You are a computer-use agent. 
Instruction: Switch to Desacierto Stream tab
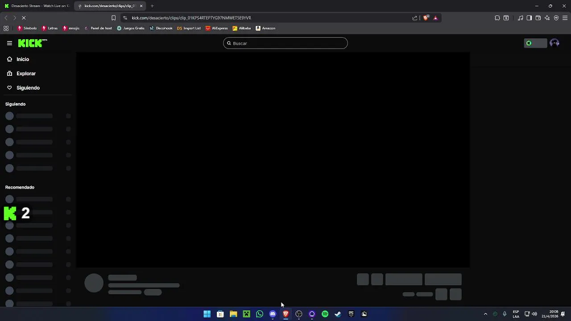[x=37, y=6]
